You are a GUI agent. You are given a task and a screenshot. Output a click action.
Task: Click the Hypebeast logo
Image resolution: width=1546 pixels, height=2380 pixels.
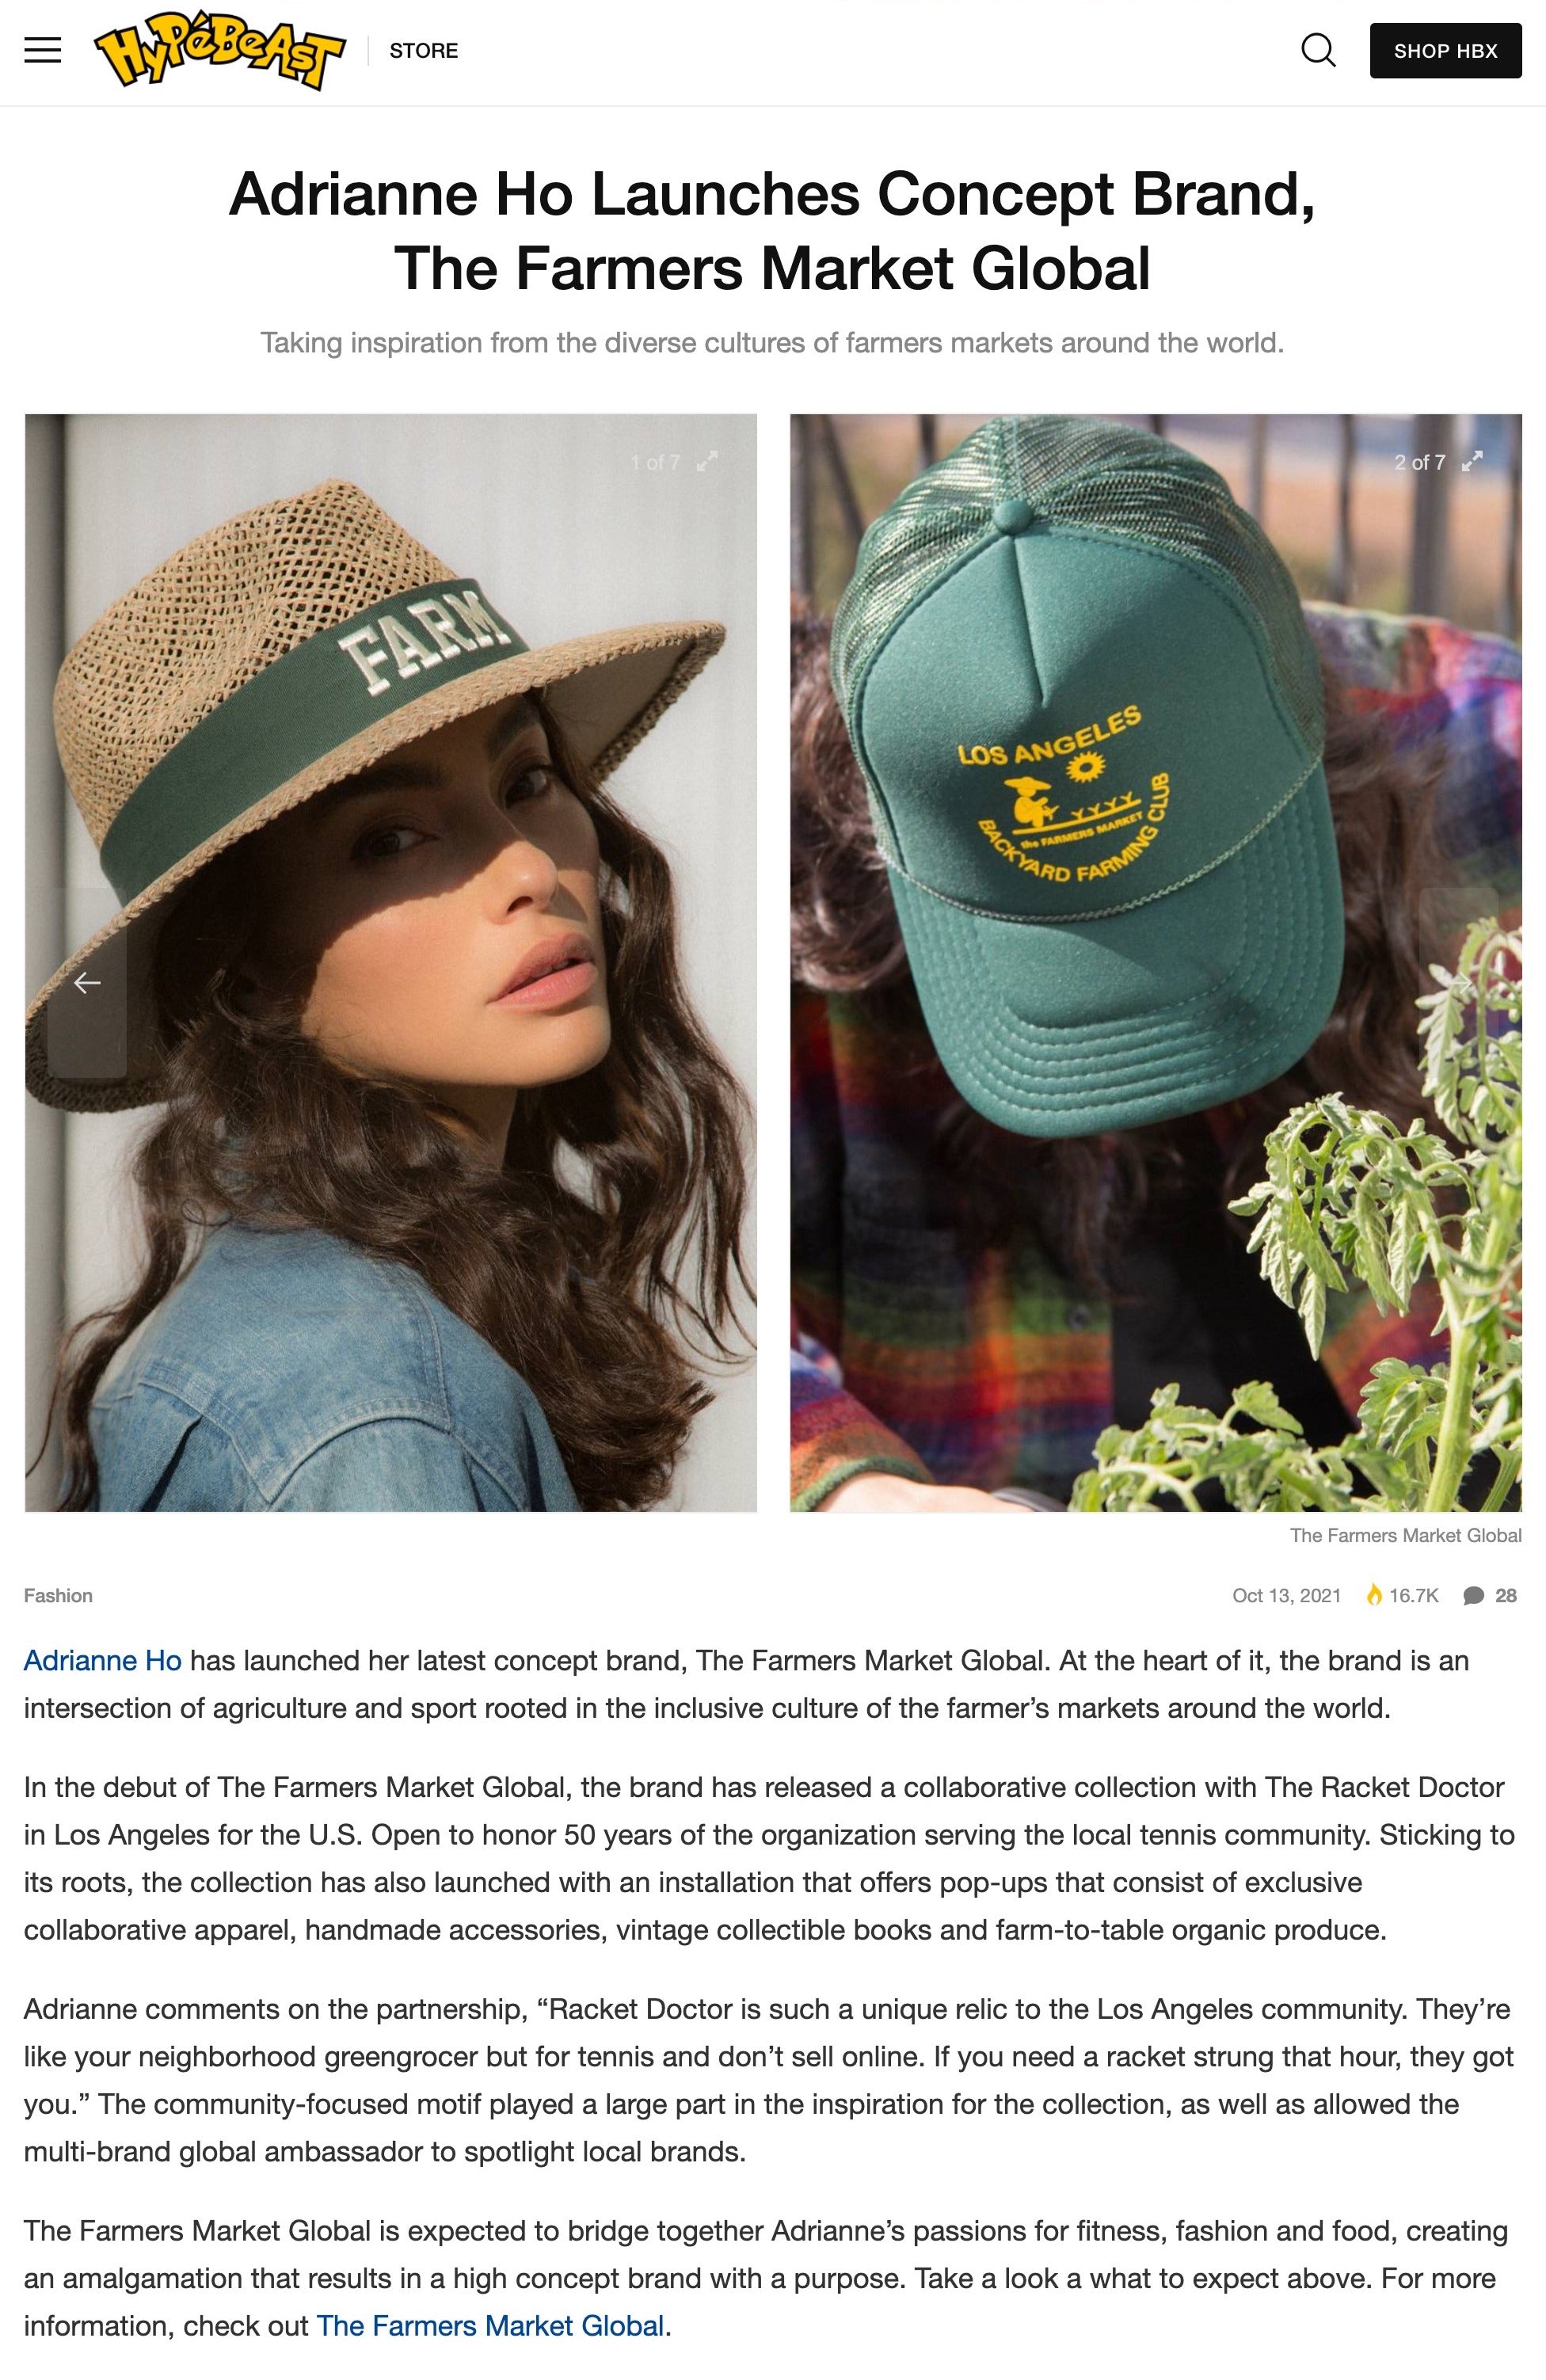(220, 50)
